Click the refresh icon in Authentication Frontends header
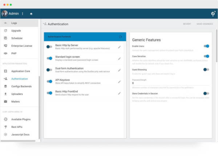 (x=121, y=37)
